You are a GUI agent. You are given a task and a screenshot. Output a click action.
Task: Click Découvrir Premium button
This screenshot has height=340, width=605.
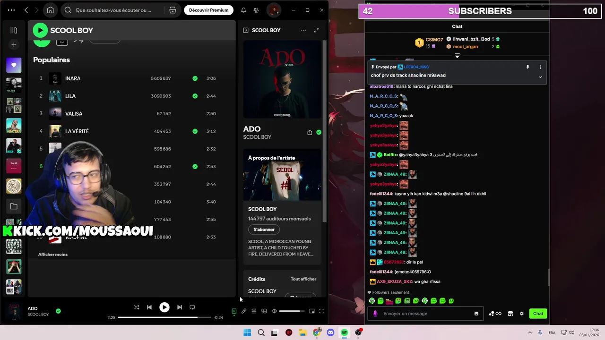[208, 10]
